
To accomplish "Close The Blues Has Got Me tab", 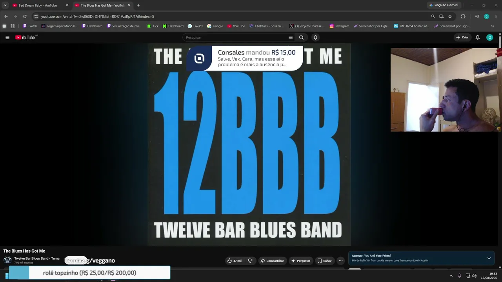I will pyautogui.click(x=129, y=5).
